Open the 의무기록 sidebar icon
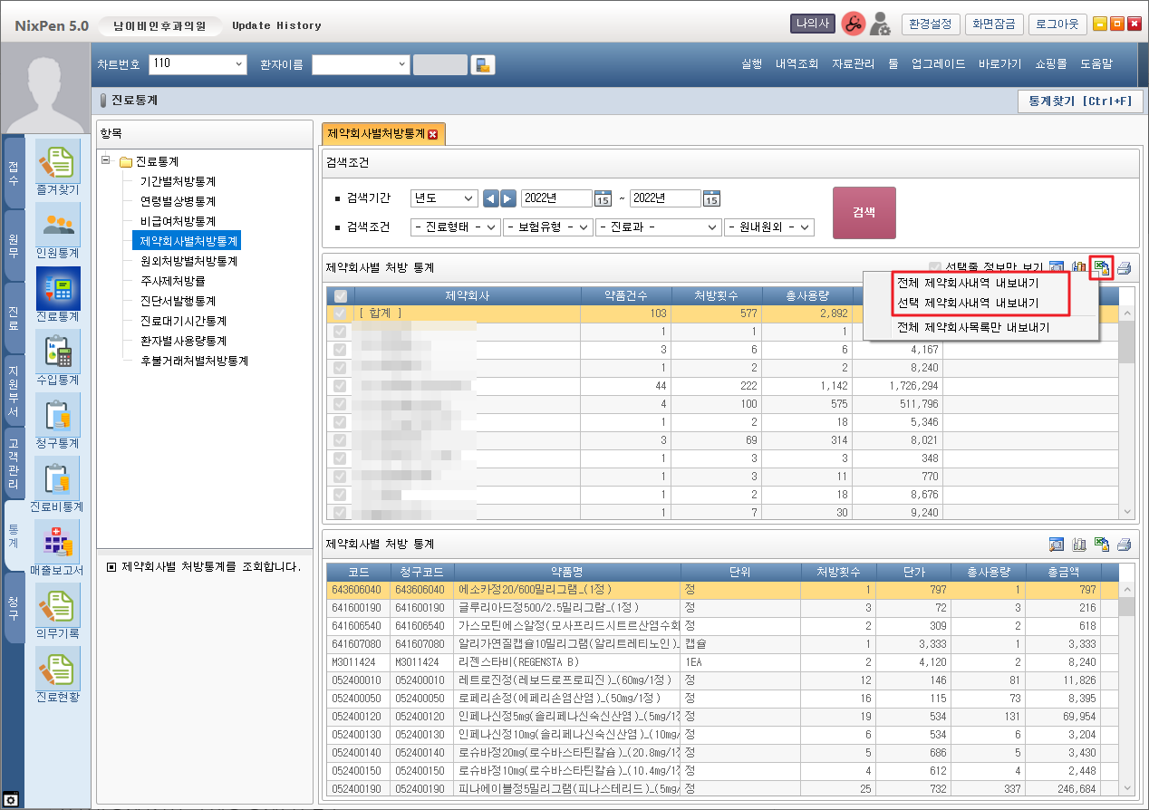 (58, 605)
